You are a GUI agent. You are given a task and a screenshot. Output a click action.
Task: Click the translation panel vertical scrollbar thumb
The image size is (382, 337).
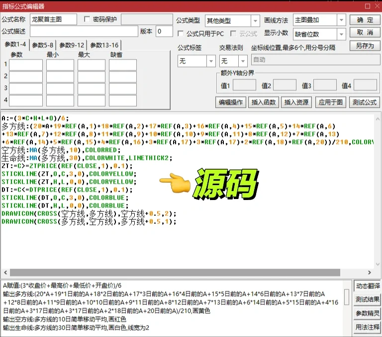346,297
